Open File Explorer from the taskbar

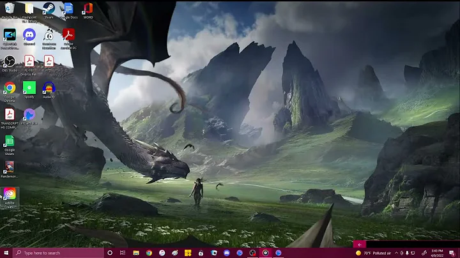click(x=136, y=253)
